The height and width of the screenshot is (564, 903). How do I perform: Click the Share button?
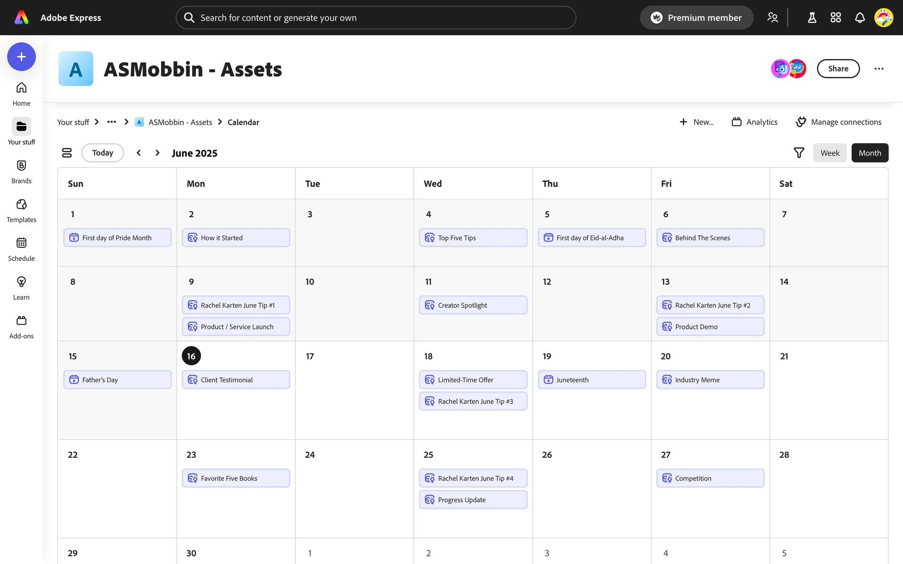coord(838,69)
